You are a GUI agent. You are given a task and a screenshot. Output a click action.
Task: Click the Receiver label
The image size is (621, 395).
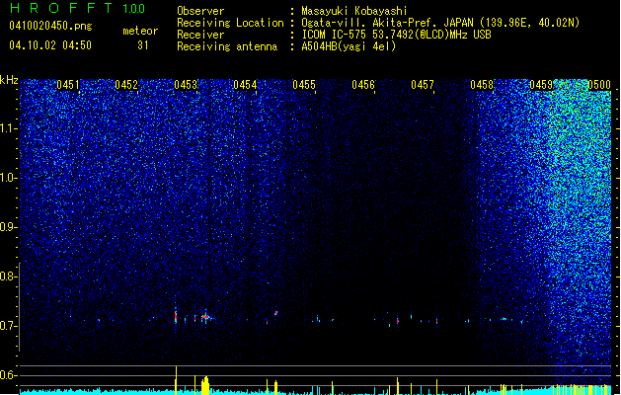tap(200, 35)
